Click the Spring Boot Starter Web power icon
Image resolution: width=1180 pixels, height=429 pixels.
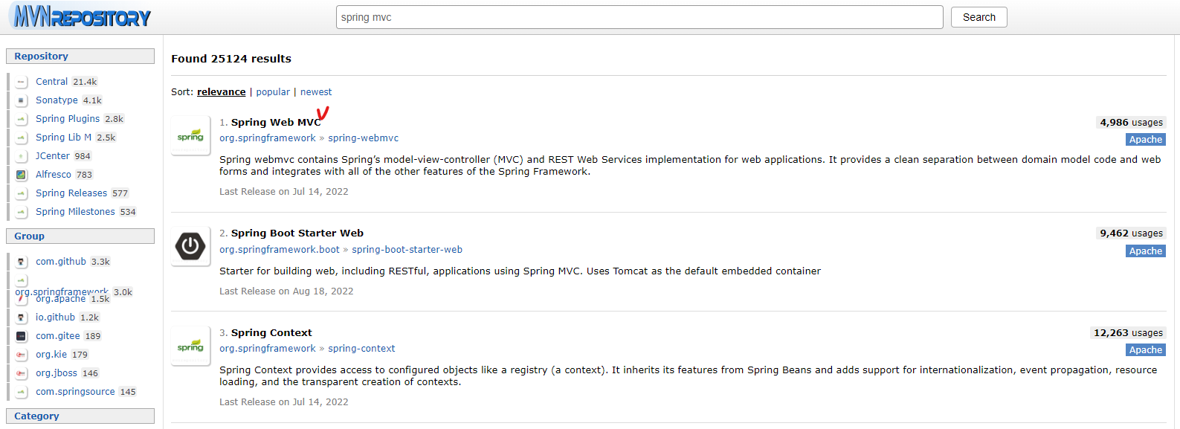[x=190, y=246]
